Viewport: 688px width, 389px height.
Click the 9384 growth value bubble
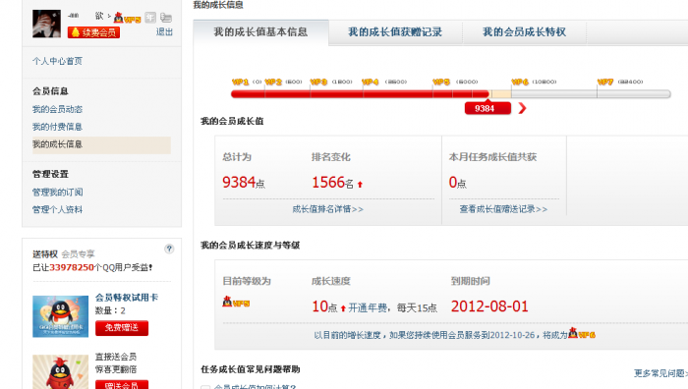pyautogui.click(x=487, y=108)
